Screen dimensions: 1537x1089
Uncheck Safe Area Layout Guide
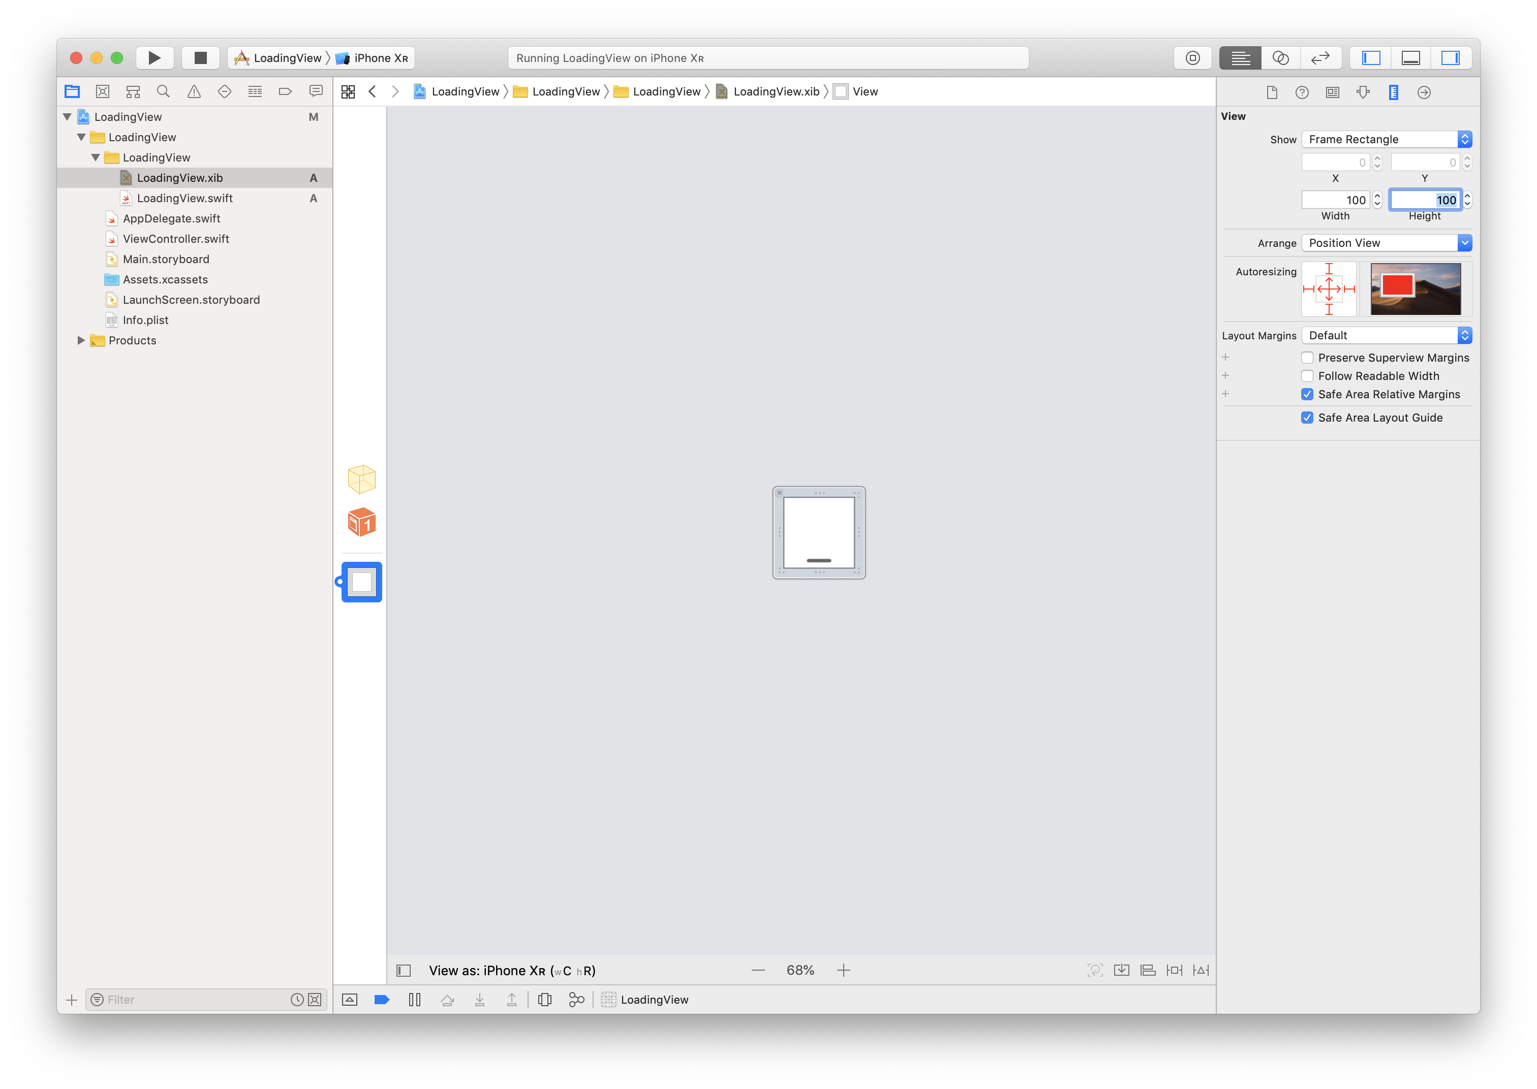click(x=1307, y=418)
